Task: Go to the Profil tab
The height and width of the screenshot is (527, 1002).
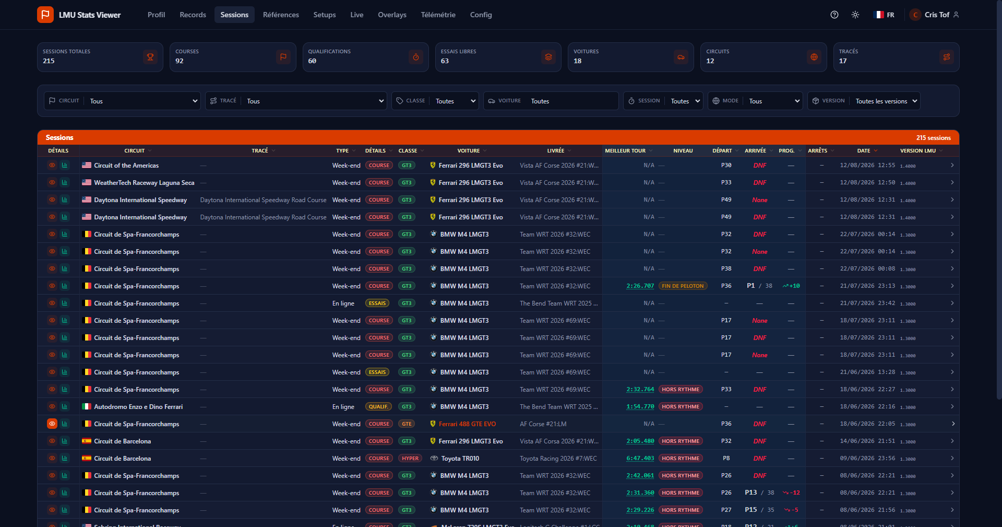Action: click(156, 15)
